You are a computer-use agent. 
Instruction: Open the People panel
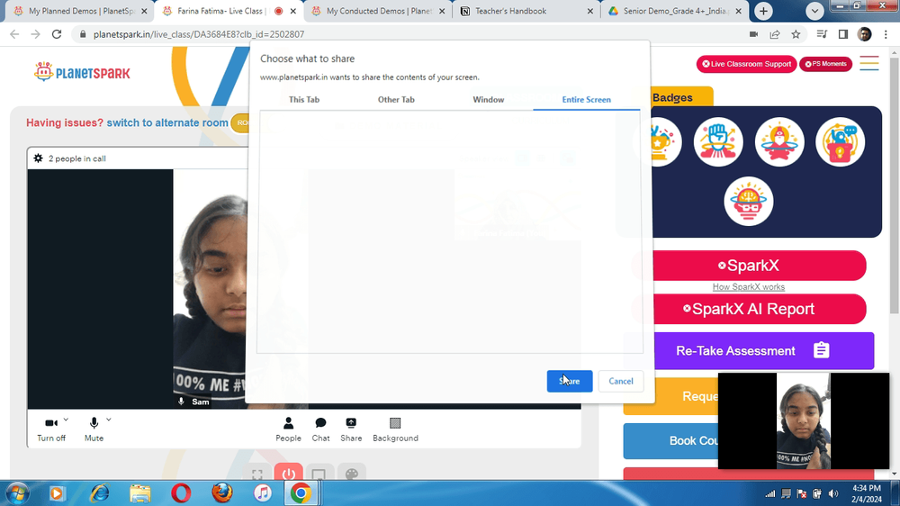click(x=288, y=429)
